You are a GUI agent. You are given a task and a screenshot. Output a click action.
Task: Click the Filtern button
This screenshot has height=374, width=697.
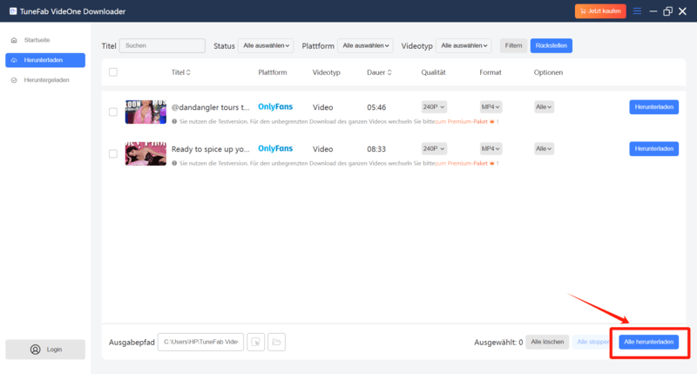coord(513,45)
